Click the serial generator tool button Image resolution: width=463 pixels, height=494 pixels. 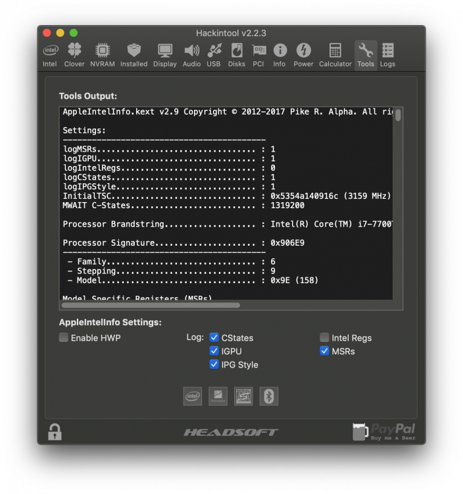(243, 396)
